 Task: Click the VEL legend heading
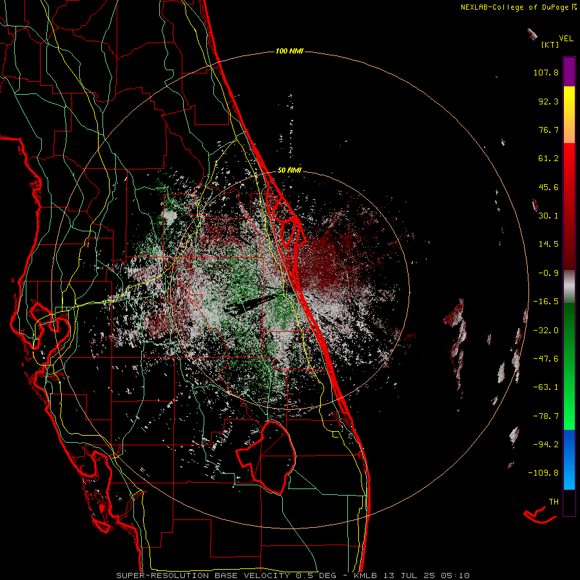tap(566, 39)
